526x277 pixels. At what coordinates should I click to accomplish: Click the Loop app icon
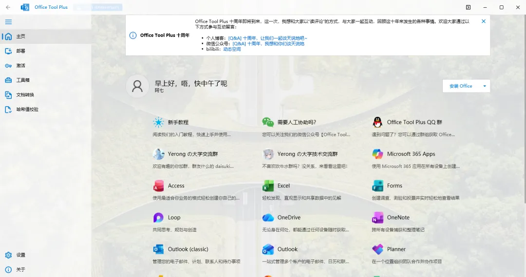158,217
